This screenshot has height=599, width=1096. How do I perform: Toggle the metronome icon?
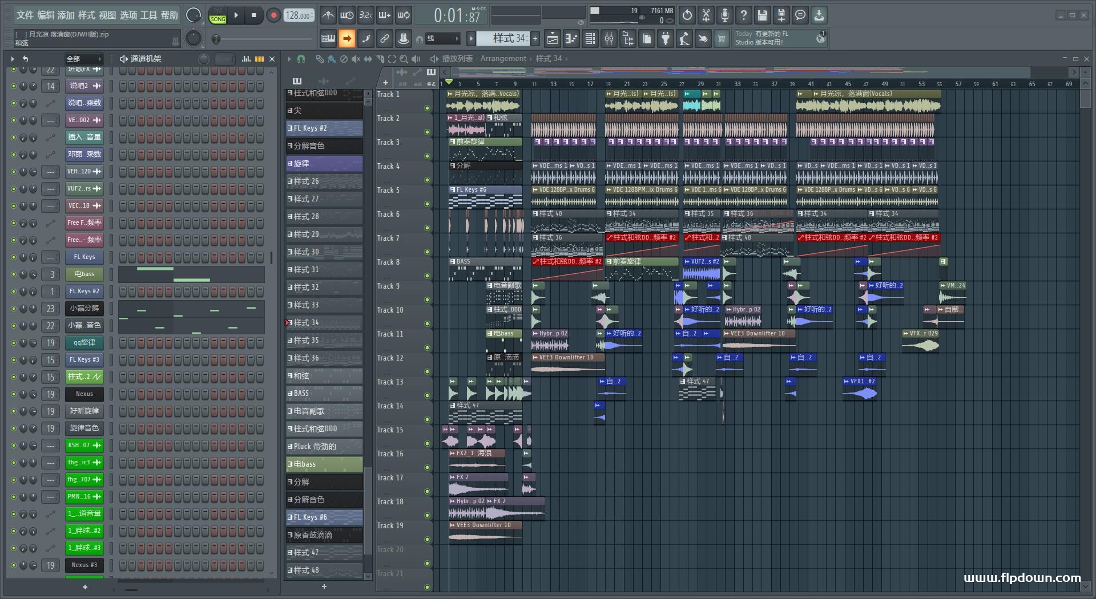coord(328,15)
